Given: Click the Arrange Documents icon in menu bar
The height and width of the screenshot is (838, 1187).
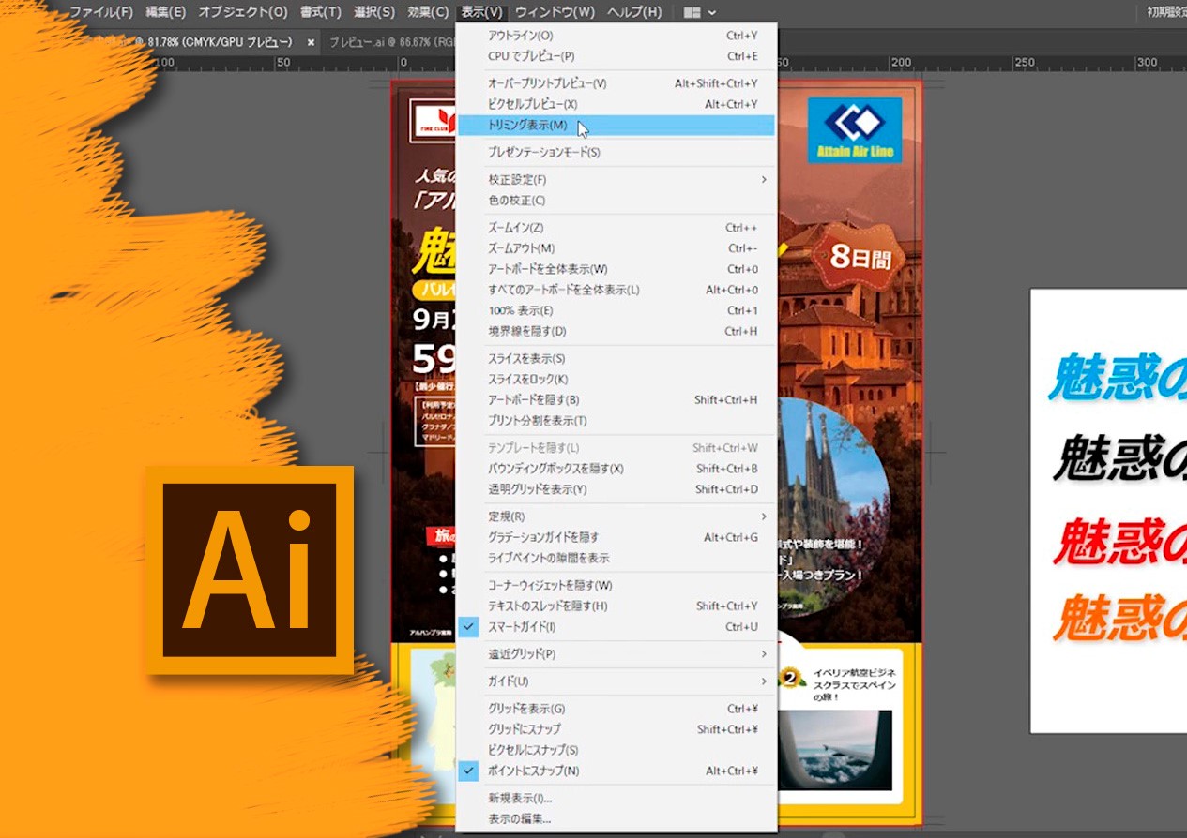Looking at the screenshot, I should click(x=699, y=12).
